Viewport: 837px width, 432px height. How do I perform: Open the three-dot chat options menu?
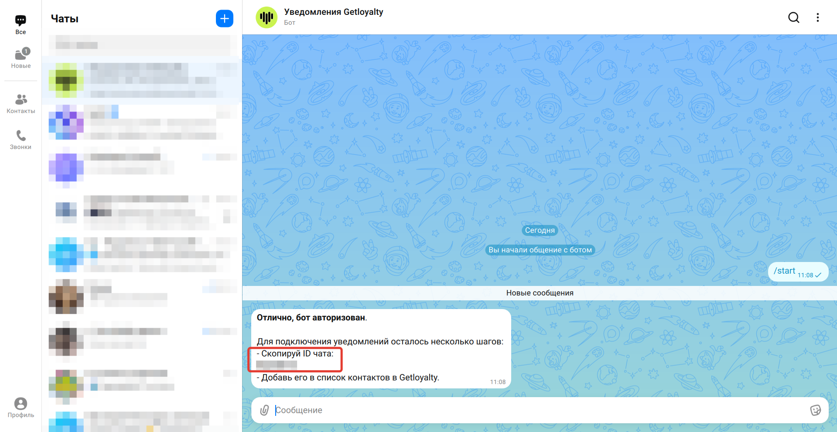818,17
